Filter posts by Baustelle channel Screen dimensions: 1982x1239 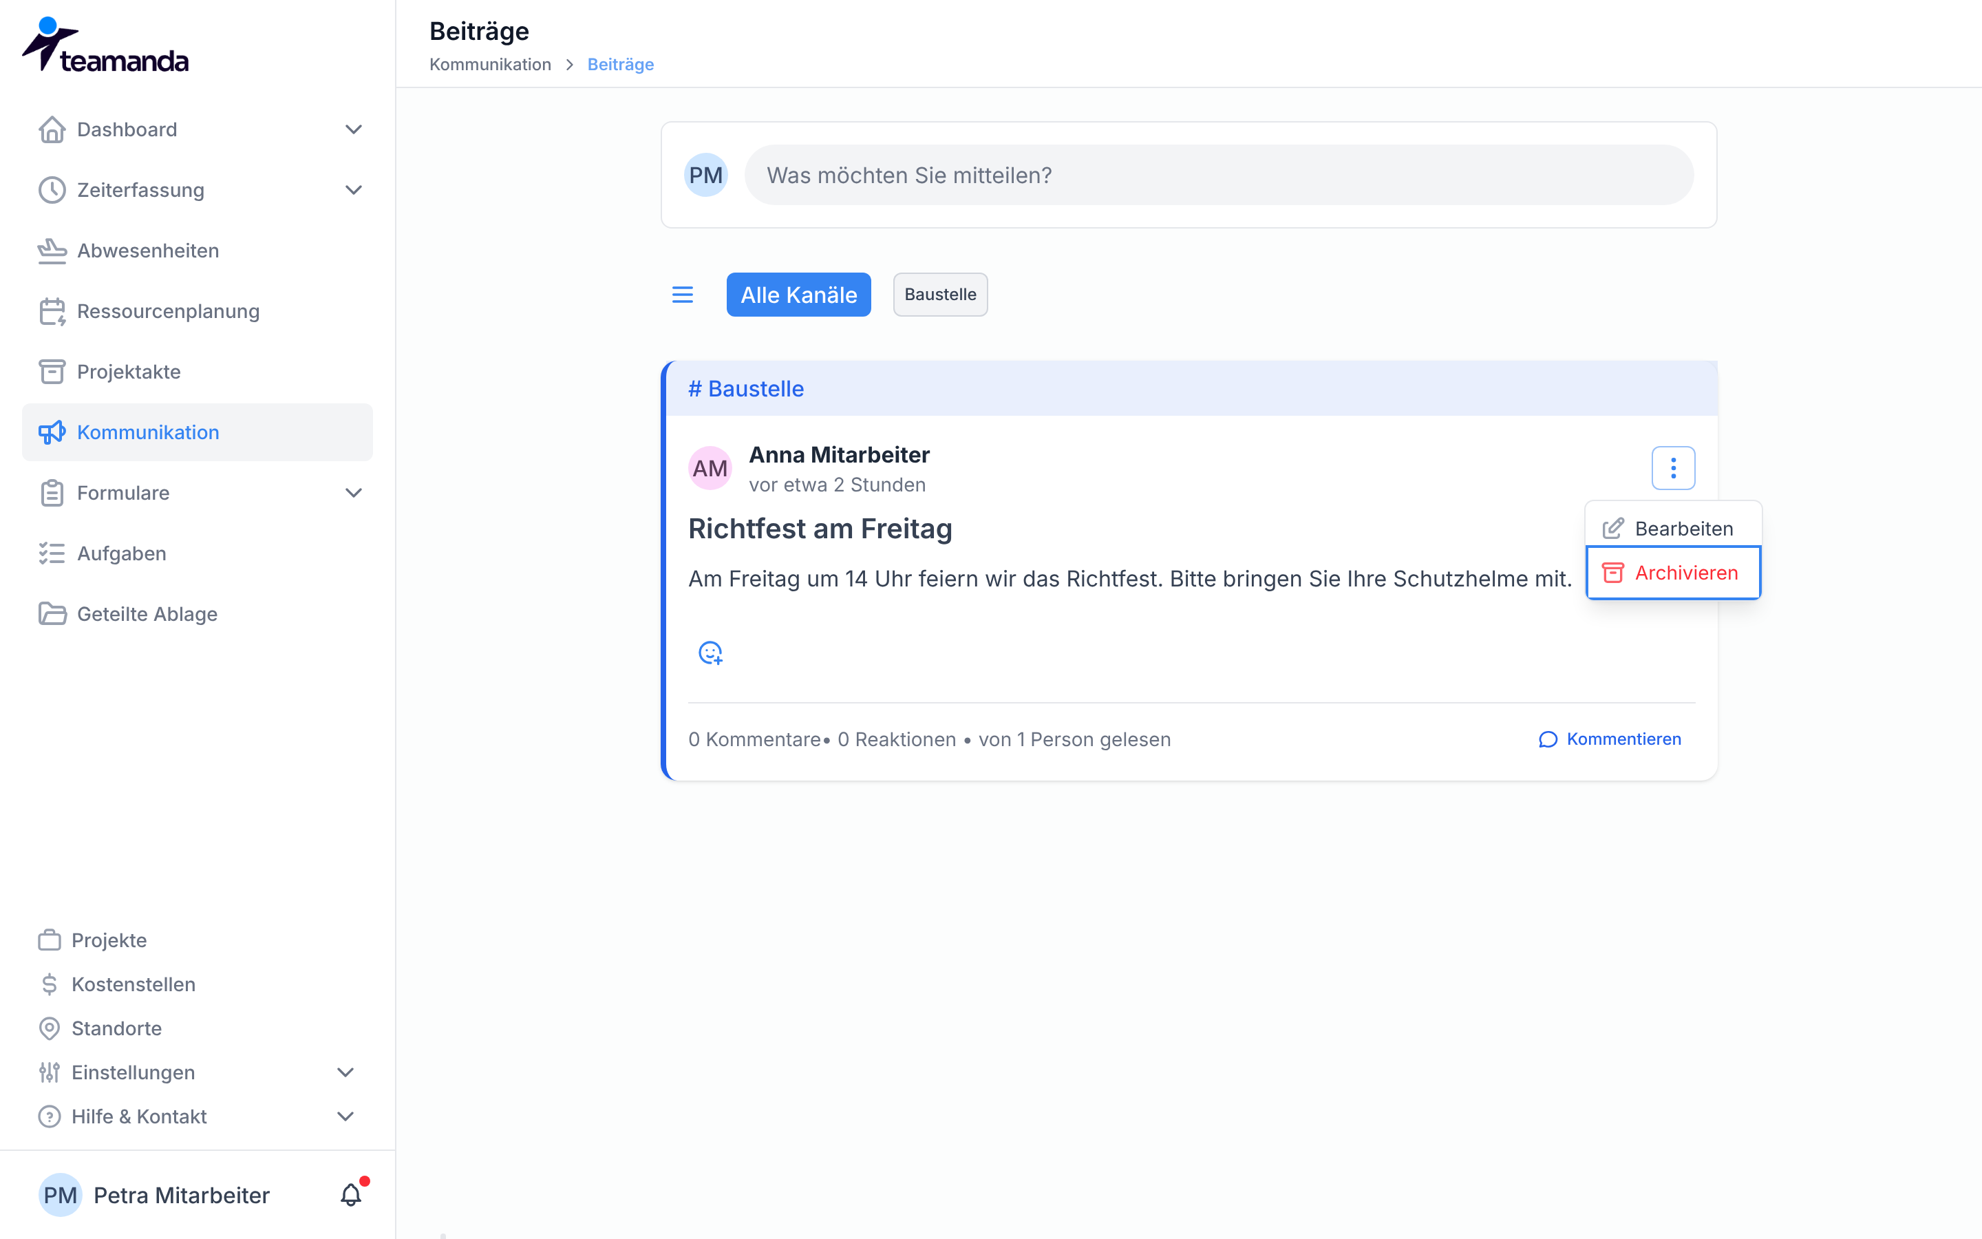940,295
